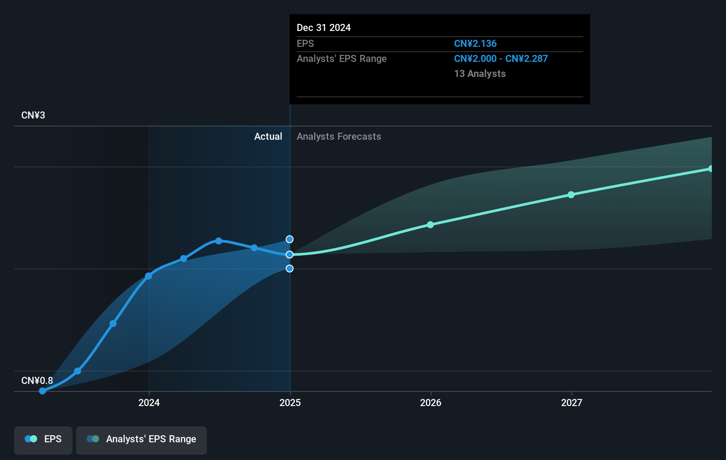Click the lower analyst range marker at 2025

(290, 268)
